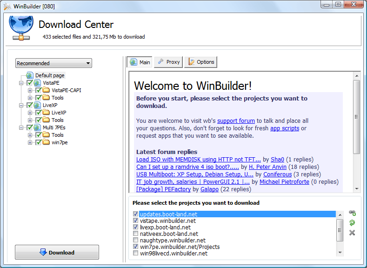Open the Options tab

pyautogui.click(x=201, y=62)
